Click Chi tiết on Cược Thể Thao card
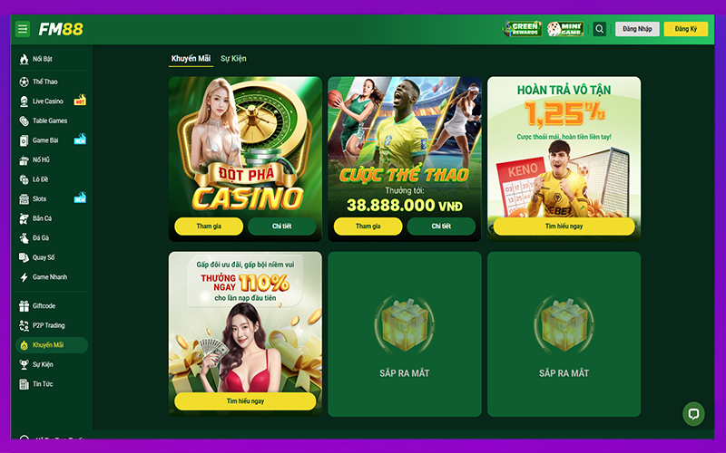726x453 pixels. 441,226
